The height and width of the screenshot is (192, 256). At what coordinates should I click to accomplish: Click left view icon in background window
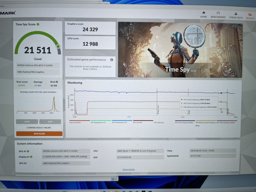point(113,179)
